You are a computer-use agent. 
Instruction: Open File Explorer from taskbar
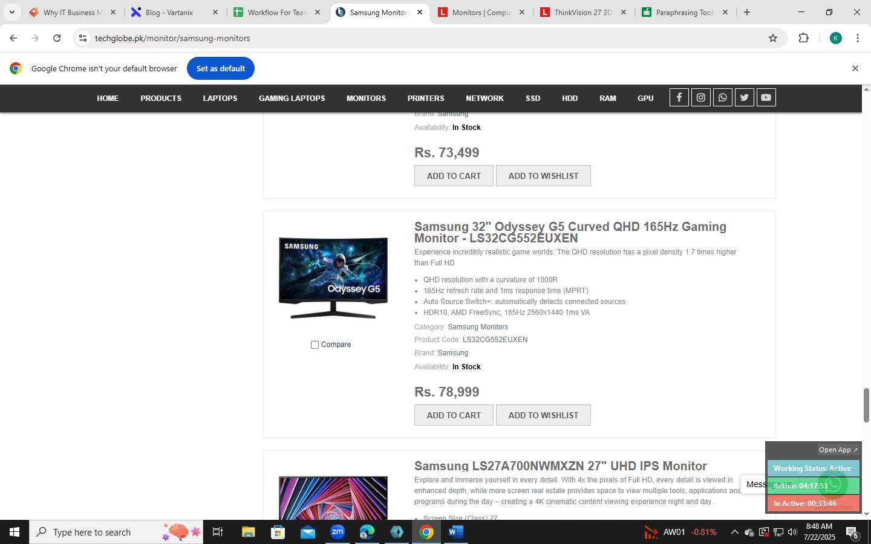click(x=248, y=532)
